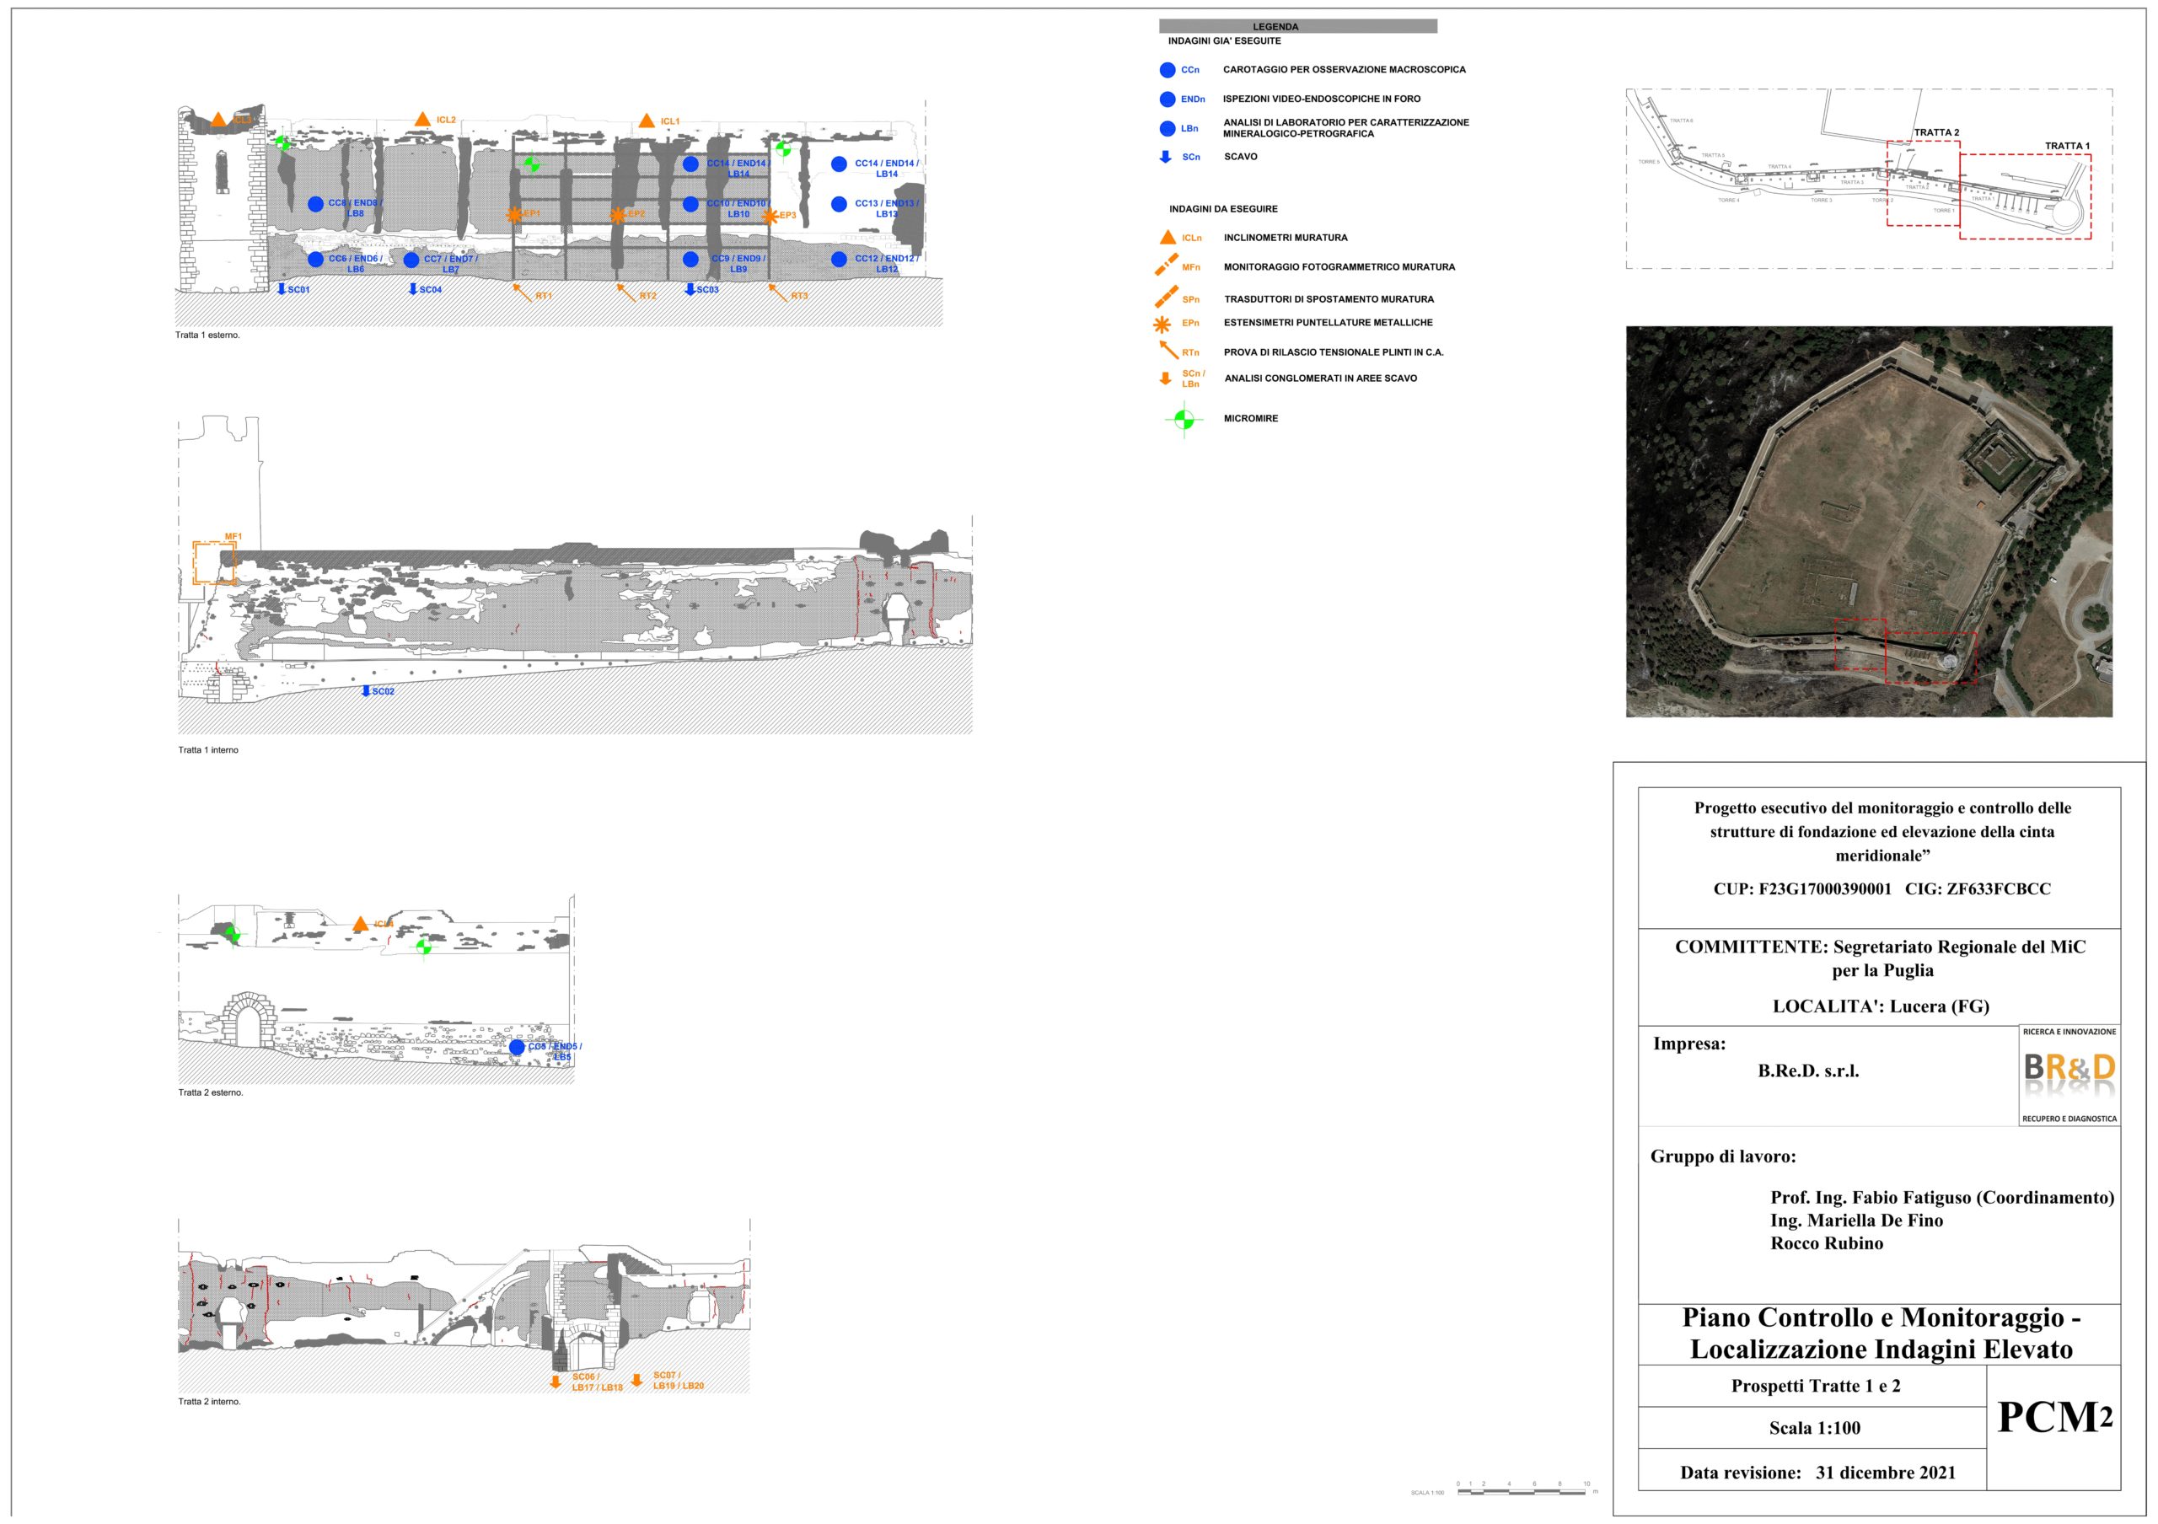
Task: Click the LEGENDA header bar
Action: [1298, 26]
